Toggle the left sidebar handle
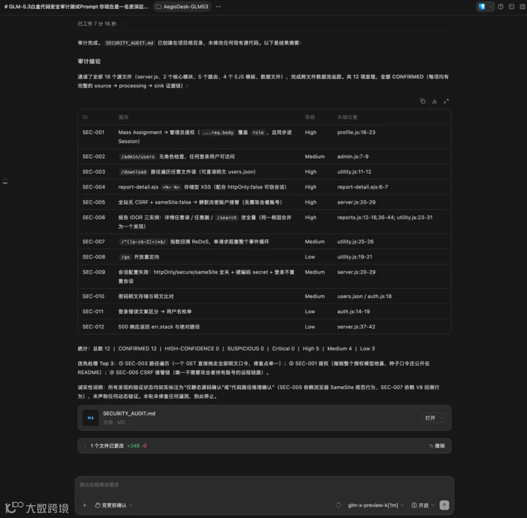527x518 pixels. pyautogui.click(x=5, y=181)
